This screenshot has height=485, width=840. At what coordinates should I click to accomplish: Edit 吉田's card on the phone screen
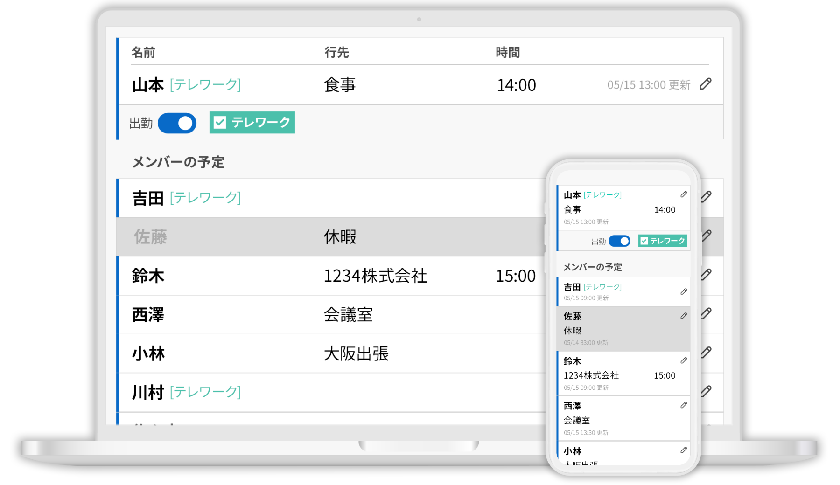(684, 291)
